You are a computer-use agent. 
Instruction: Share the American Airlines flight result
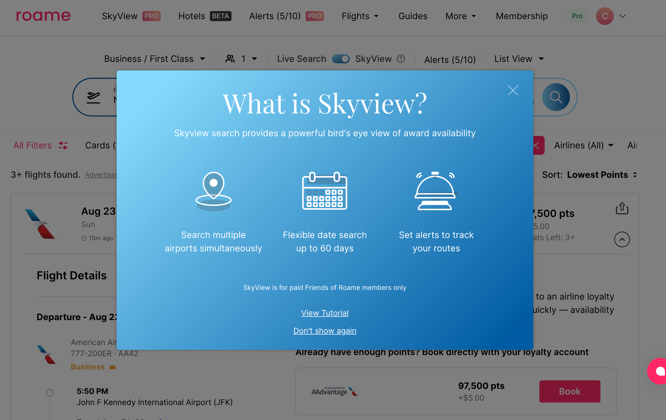[x=622, y=208]
